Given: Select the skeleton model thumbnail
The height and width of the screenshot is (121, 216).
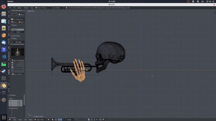Looking at the screenshot, I should (x=18, y=52).
